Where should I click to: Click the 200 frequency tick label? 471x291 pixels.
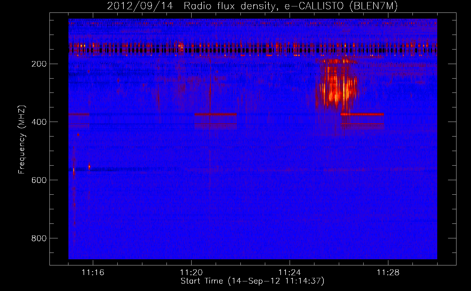pos(39,64)
